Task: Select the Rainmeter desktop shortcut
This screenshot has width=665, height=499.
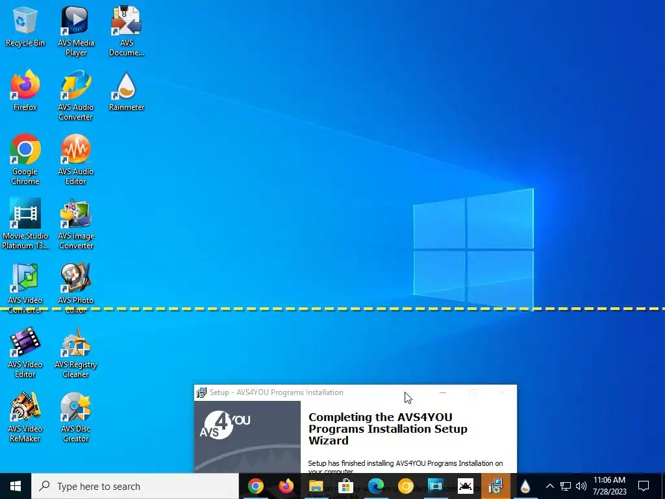Action: point(127,91)
